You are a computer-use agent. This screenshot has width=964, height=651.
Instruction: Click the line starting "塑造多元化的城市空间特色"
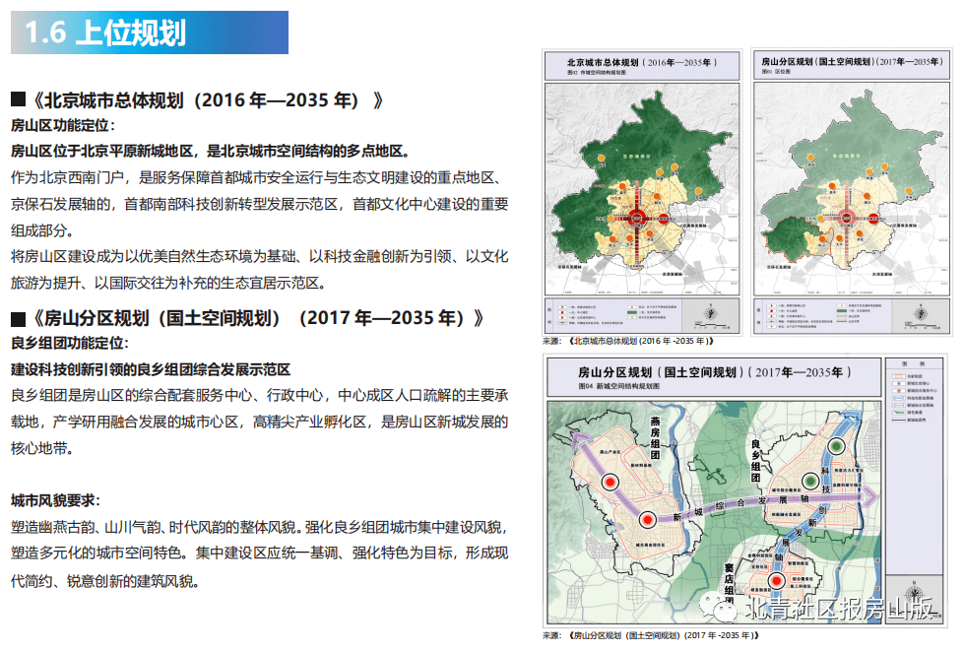[x=259, y=553]
